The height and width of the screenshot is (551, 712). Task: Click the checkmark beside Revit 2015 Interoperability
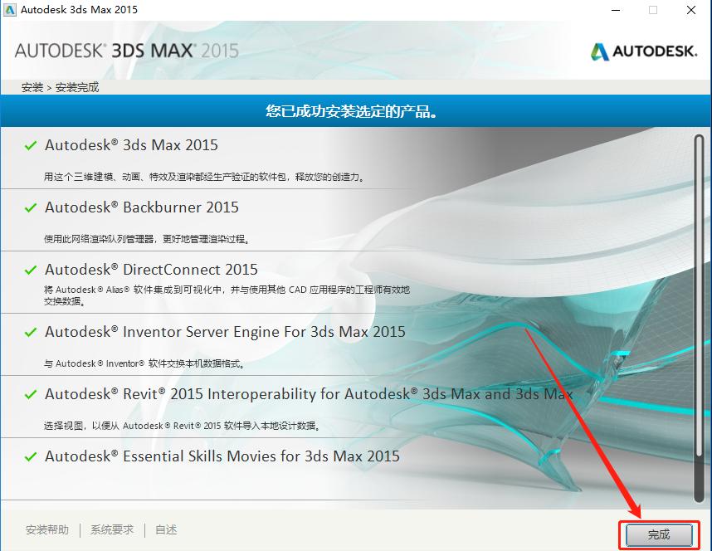pos(31,393)
